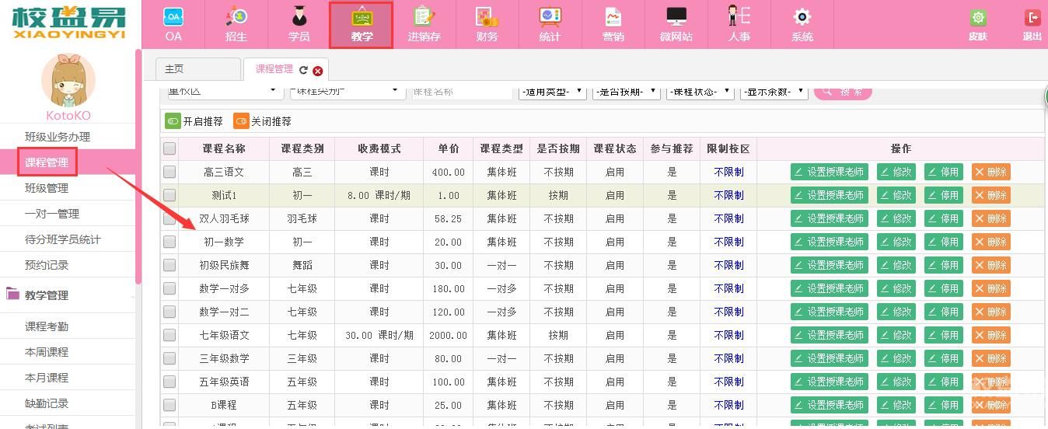The width and height of the screenshot is (1048, 429).
Task: Log out with the 退出 icon
Action: coord(1032,24)
